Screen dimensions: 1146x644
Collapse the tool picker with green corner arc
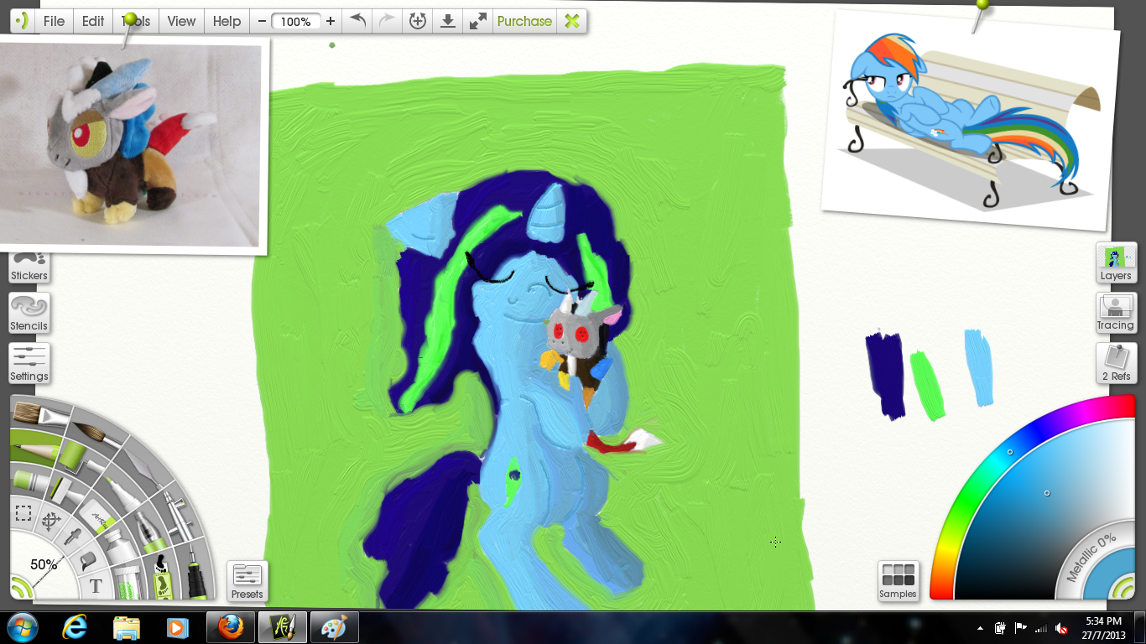click(22, 586)
